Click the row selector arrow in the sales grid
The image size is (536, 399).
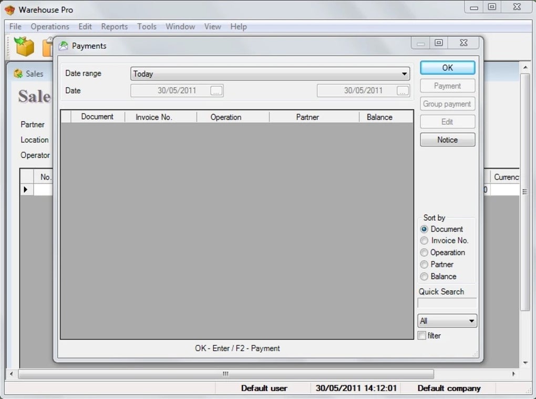25,189
